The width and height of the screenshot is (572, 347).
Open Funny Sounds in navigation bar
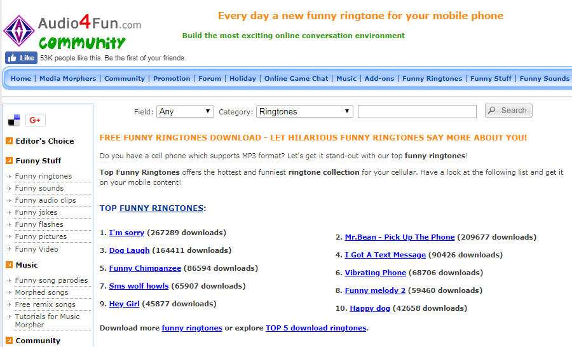coord(545,78)
